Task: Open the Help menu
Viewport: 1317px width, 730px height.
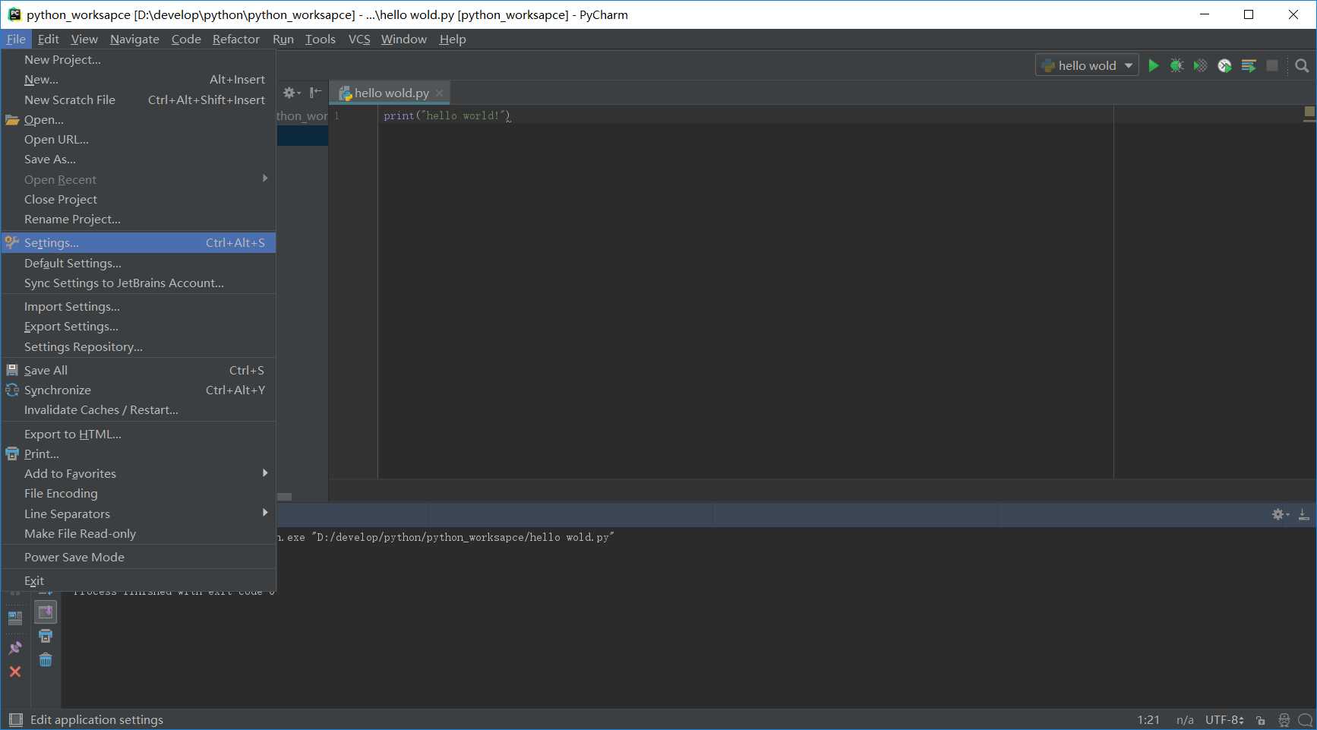Action: click(x=453, y=39)
